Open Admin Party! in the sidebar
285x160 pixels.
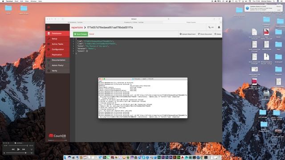point(57,65)
